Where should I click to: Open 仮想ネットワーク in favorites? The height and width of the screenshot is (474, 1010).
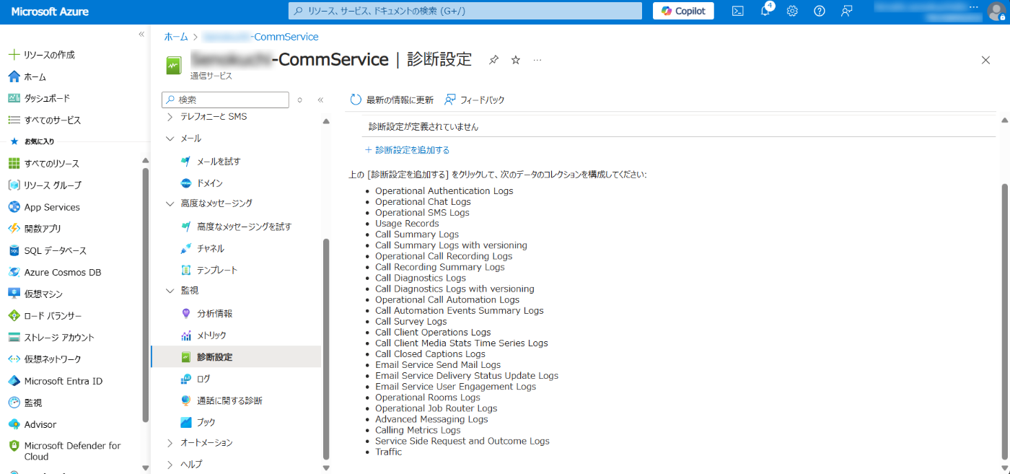pos(44,359)
